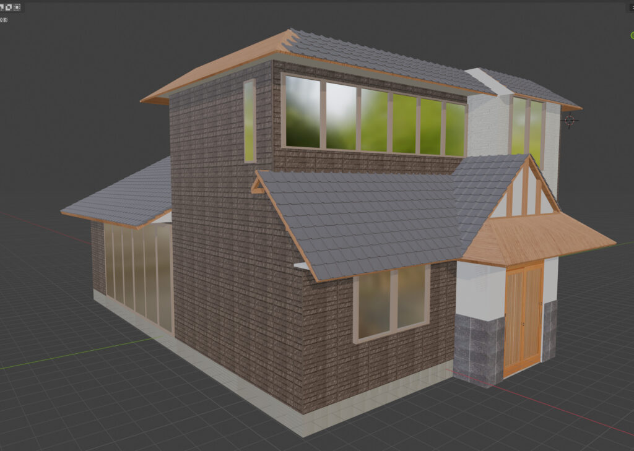Select the orange wooden entrance door
Screen dimensions: 634x451
(523, 319)
